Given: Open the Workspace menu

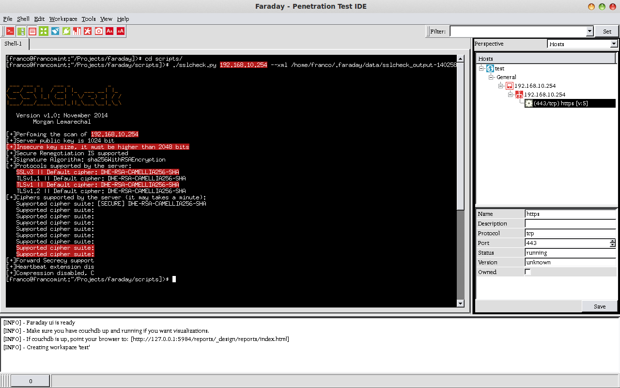Looking at the screenshot, I should tap(63, 19).
